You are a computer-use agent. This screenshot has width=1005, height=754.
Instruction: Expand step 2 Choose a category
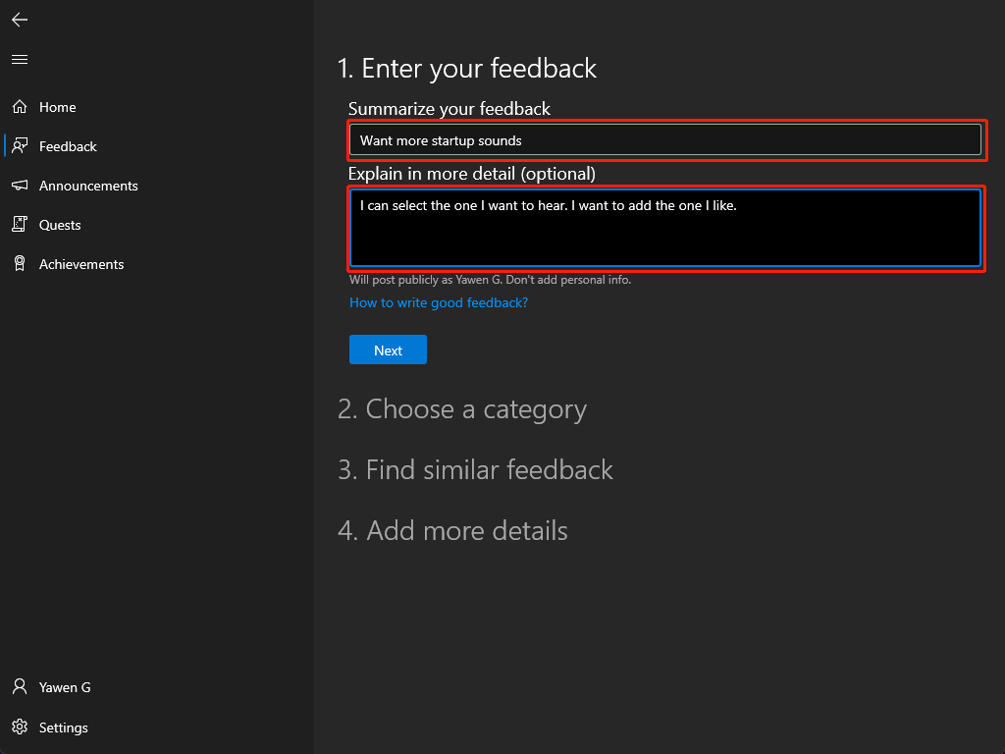tap(461, 409)
